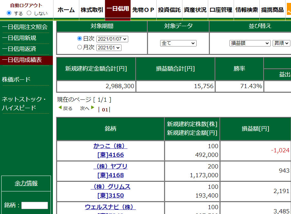The height and width of the screenshot is (214, 291).
Task: Open 一日信用返済 in sidebar
Action: (19, 49)
